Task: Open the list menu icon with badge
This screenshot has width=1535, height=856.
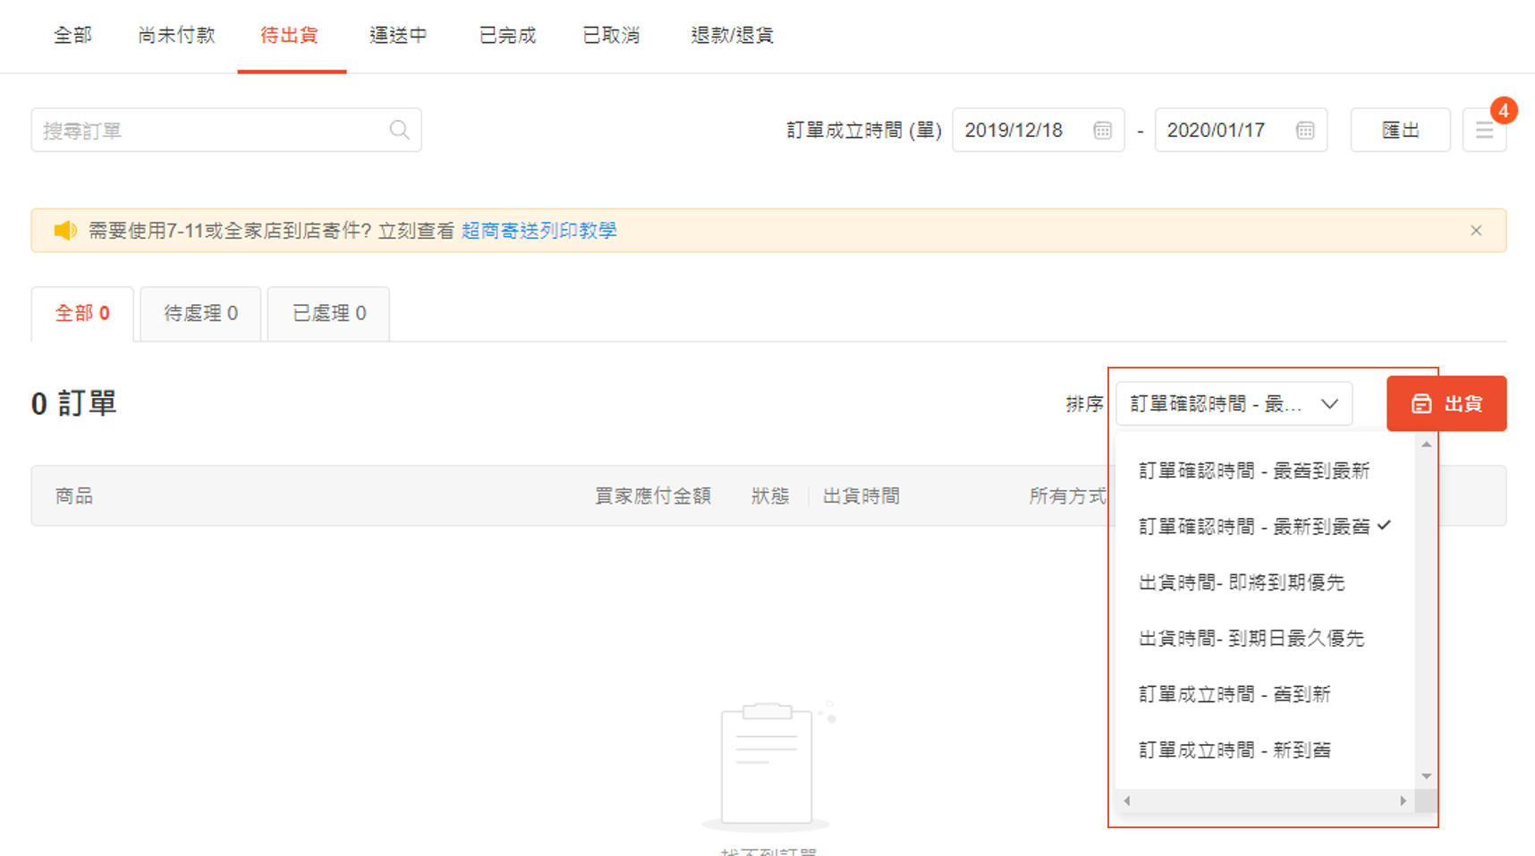Action: click(x=1484, y=131)
